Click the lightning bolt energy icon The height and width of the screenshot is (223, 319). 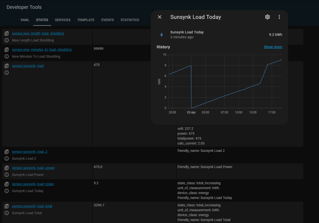point(161,35)
